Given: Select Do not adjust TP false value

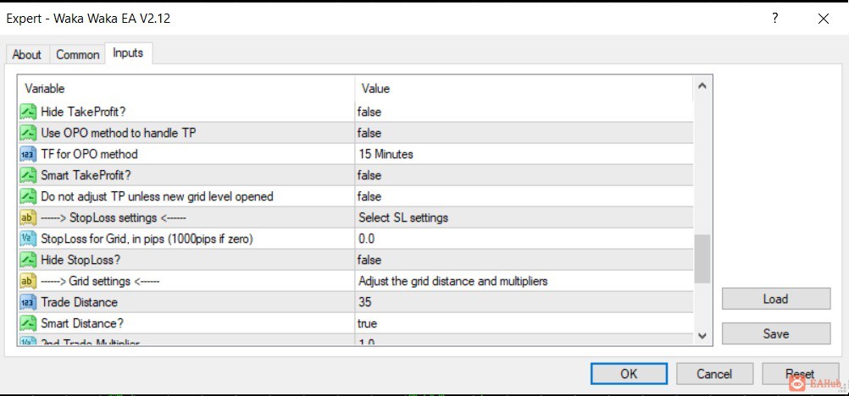Looking at the screenshot, I should coord(369,196).
